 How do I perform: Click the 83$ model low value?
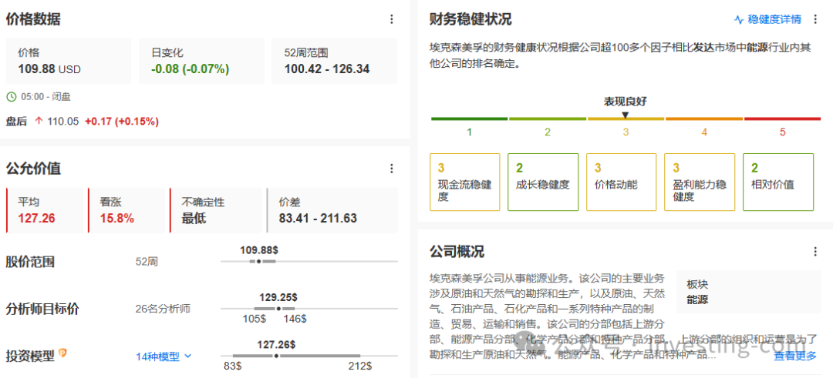pos(233,366)
